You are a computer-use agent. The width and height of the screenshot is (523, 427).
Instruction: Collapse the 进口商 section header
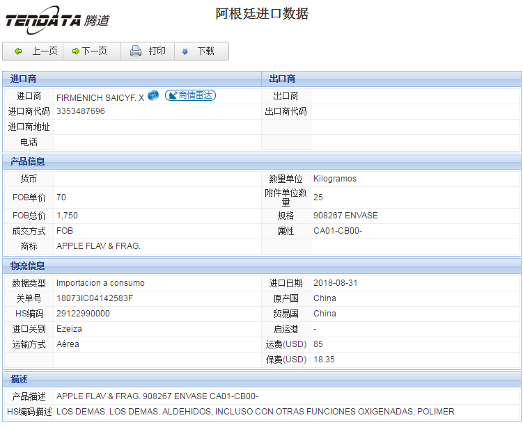23,79
